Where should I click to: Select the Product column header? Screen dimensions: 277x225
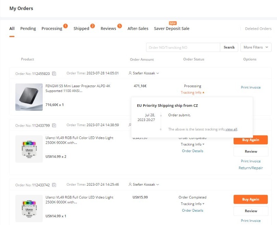pyautogui.click(x=28, y=59)
